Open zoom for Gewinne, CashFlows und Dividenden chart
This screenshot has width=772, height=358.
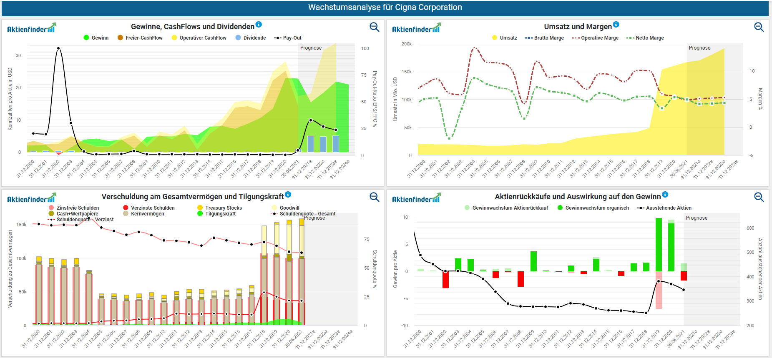point(375,27)
